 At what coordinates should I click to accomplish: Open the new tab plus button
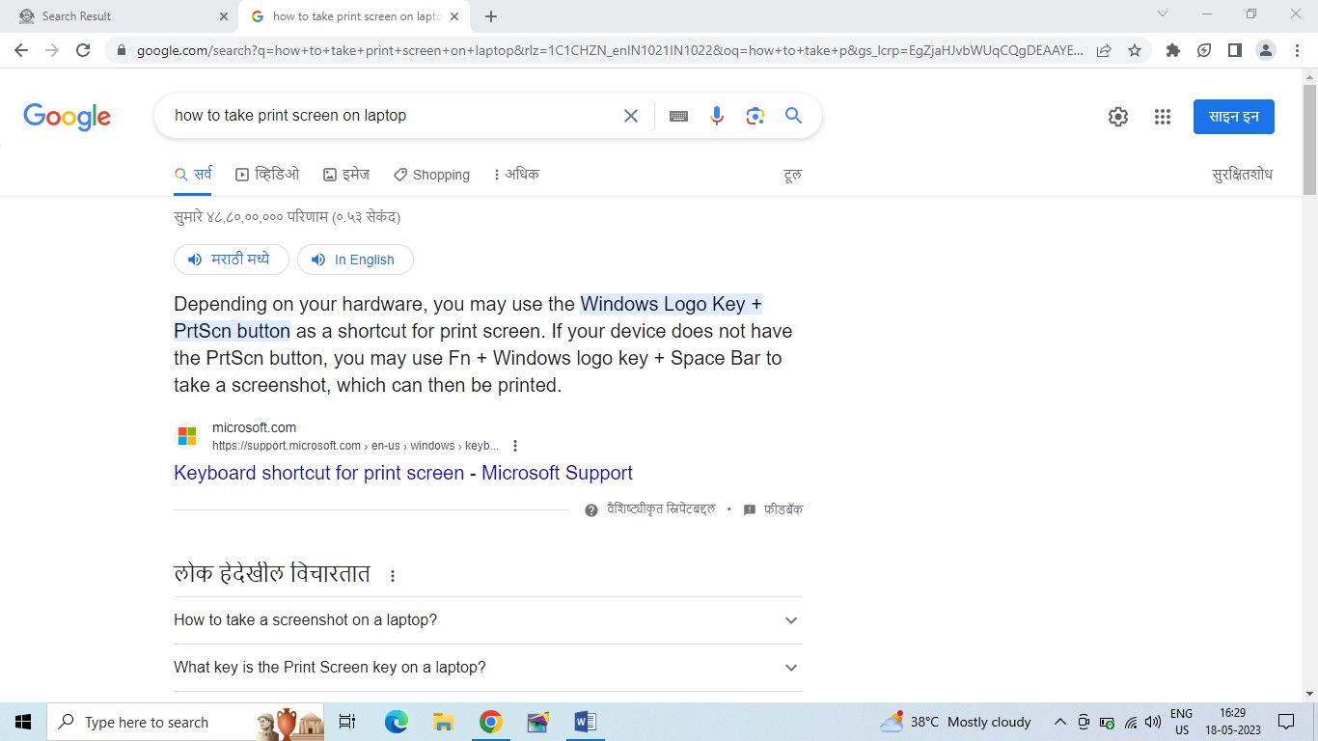click(x=491, y=16)
